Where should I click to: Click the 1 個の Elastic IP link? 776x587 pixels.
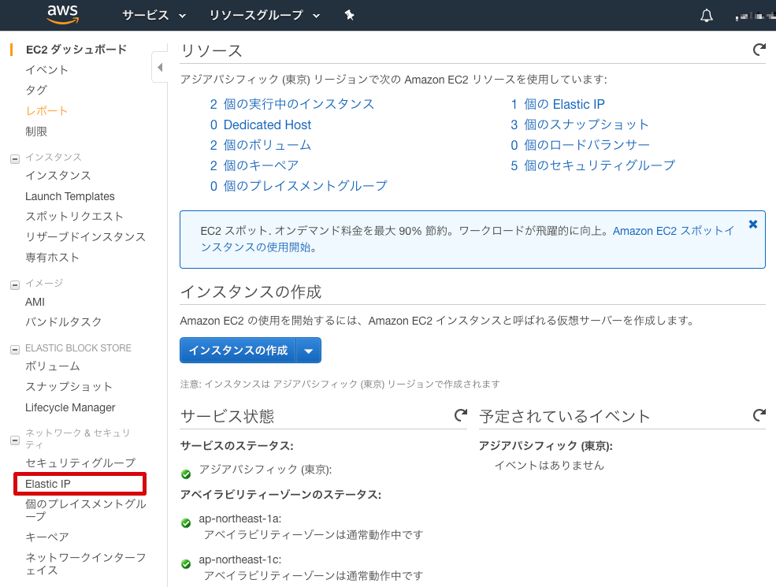[558, 104]
